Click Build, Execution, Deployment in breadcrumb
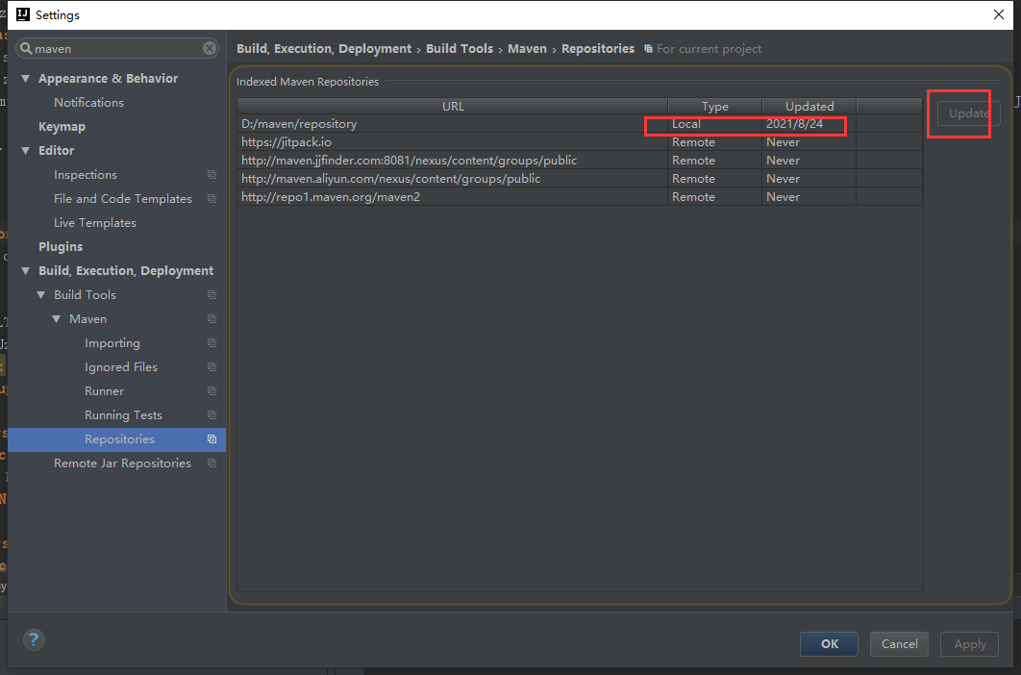This screenshot has height=675, width=1021. [x=324, y=49]
